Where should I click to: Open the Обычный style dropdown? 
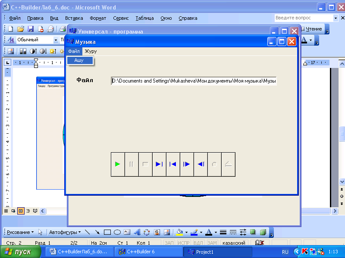click(56, 40)
